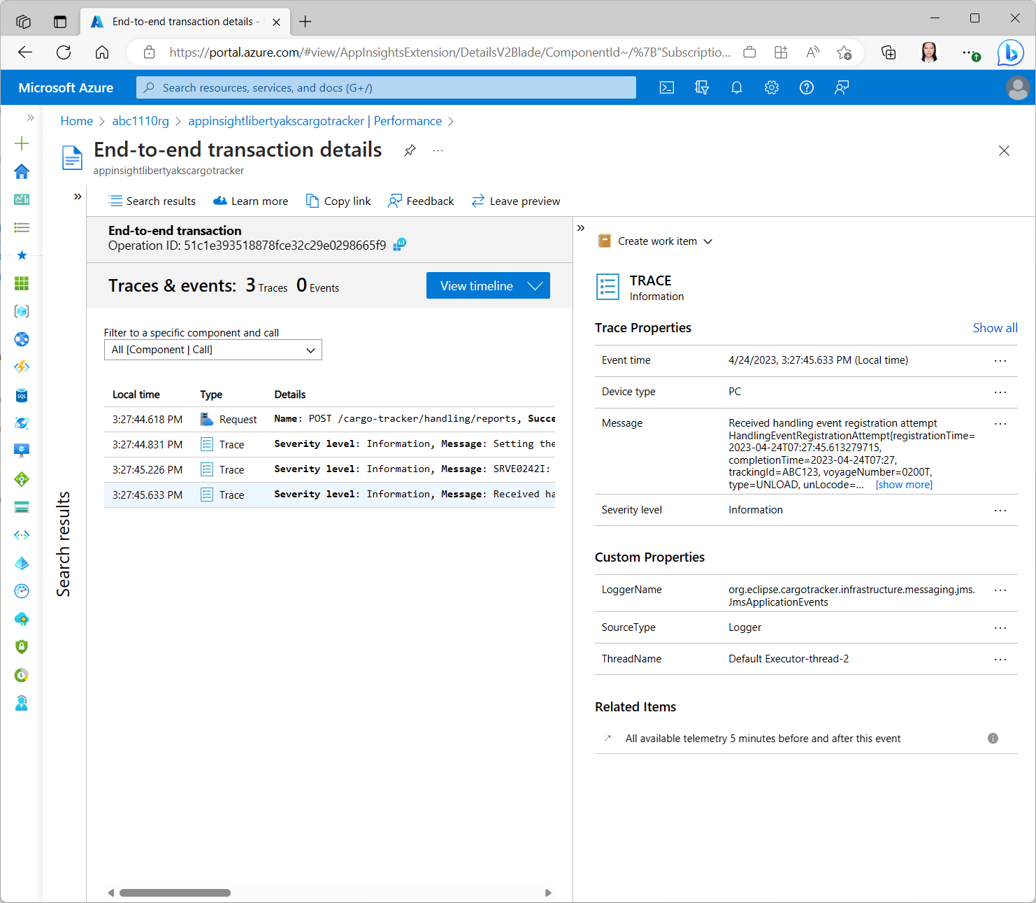Expand the Azure portal left menu
This screenshot has height=903, width=1036.
point(30,118)
